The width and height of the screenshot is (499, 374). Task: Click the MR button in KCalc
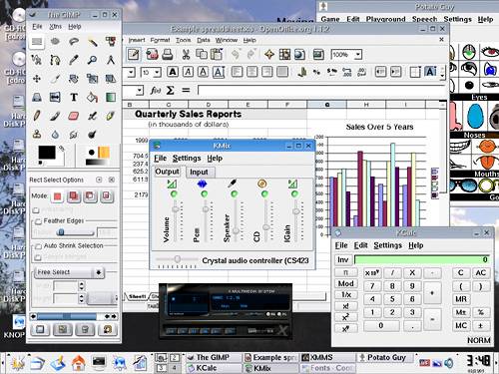[461, 299]
